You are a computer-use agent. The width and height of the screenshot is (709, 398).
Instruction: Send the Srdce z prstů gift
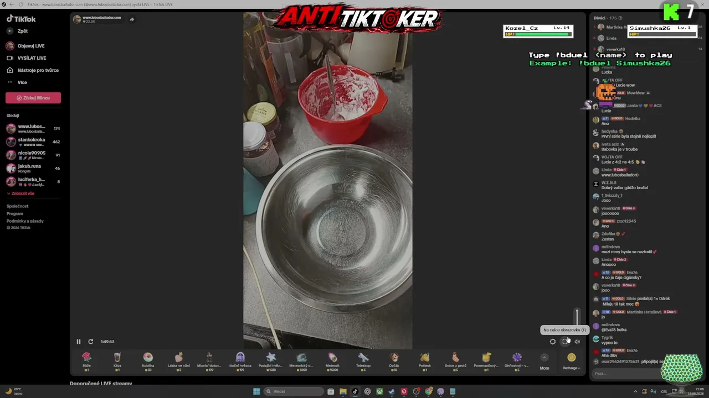tap(455, 361)
